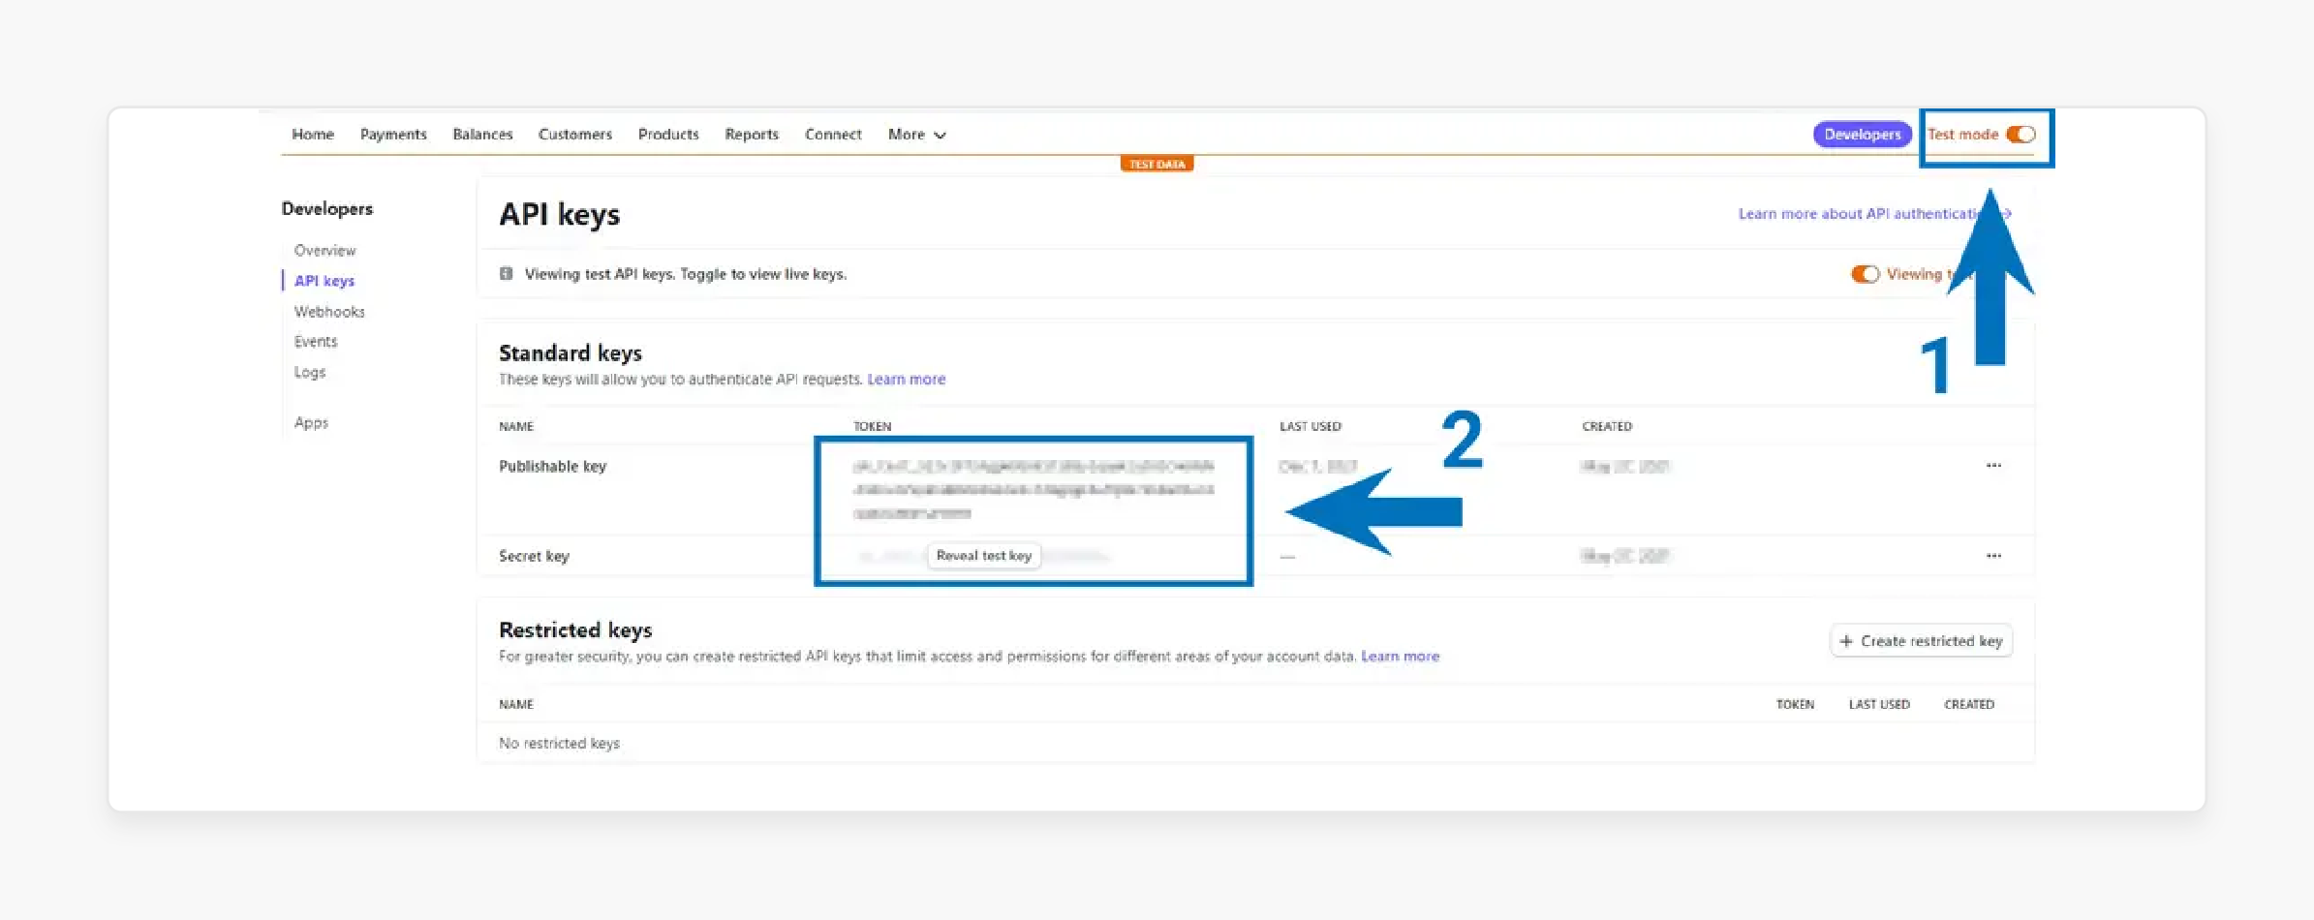Click the Reveal test key button
Screen dimensions: 2314x920
pyautogui.click(x=984, y=556)
